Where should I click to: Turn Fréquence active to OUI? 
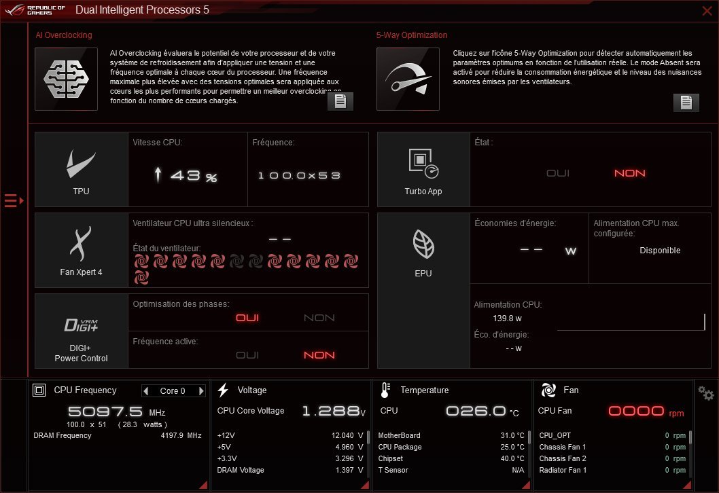[x=247, y=355]
